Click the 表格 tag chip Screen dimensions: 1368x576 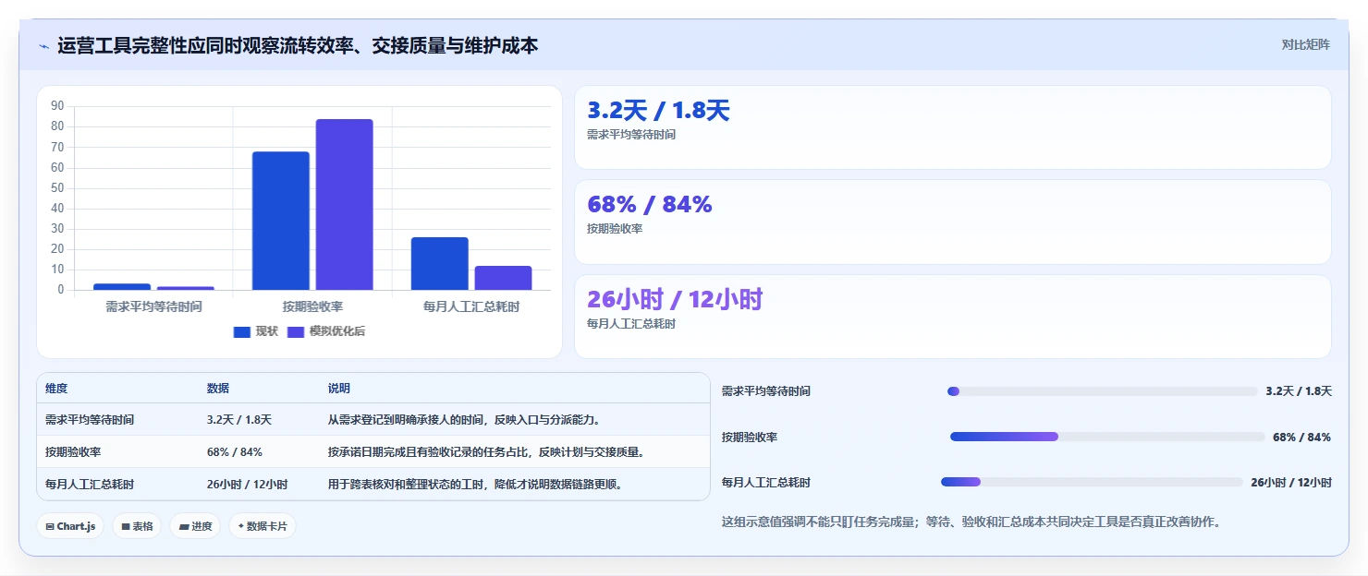click(x=137, y=526)
